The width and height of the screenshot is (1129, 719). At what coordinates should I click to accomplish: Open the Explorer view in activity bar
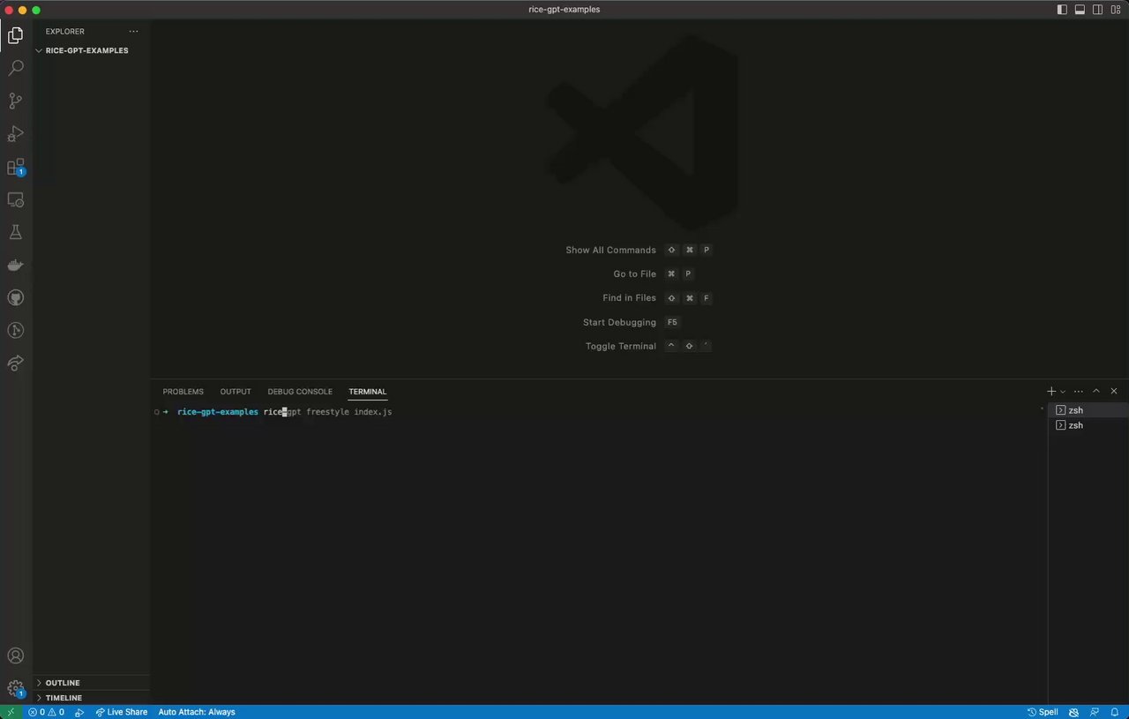16,36
